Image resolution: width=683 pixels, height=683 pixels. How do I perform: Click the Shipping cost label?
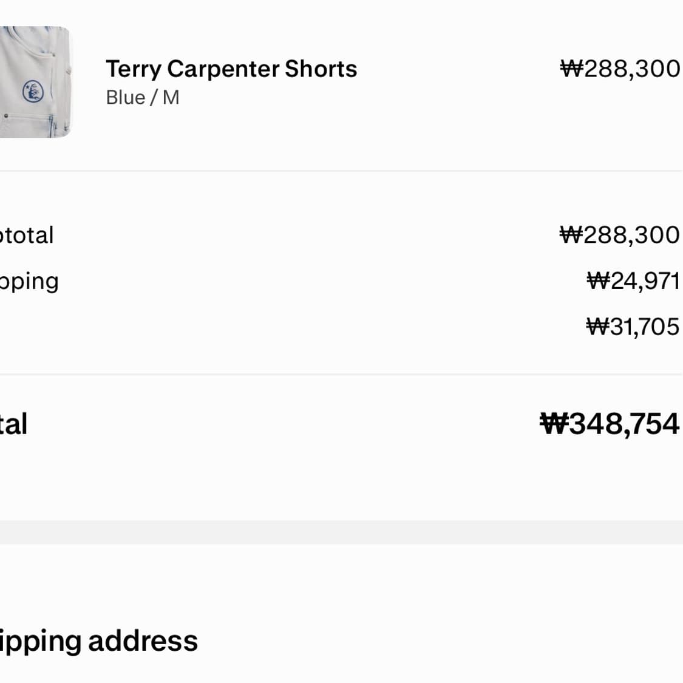(x=29, y=281)
